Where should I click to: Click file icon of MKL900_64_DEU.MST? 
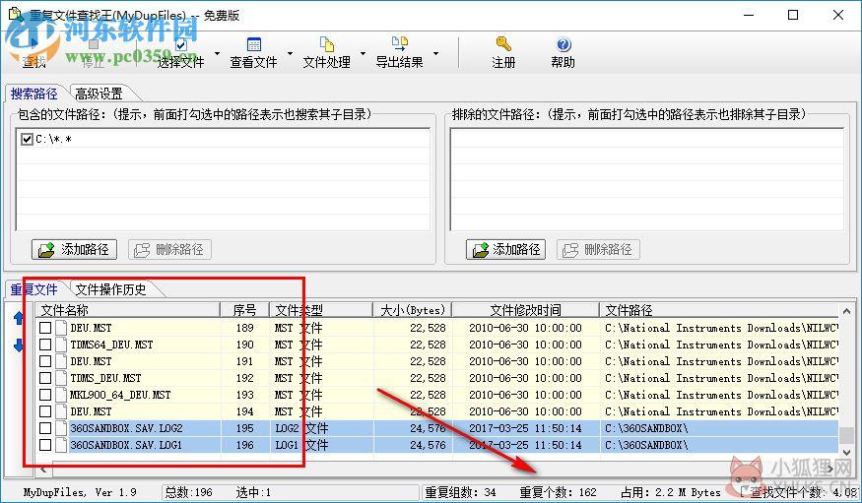(x=60, y=395)
